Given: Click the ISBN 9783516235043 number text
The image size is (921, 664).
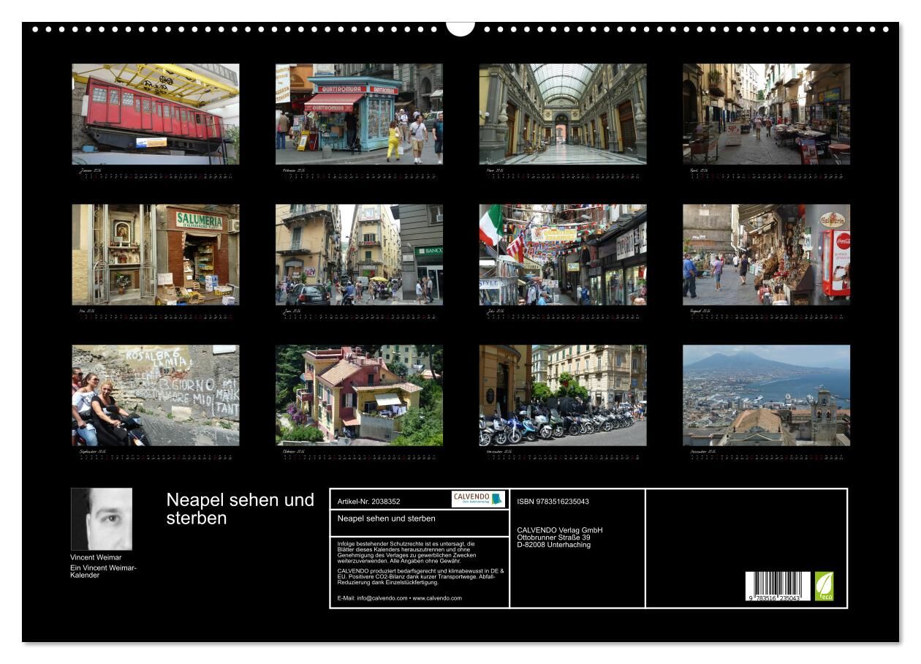Looking at the screenshot, I should 553,502.
